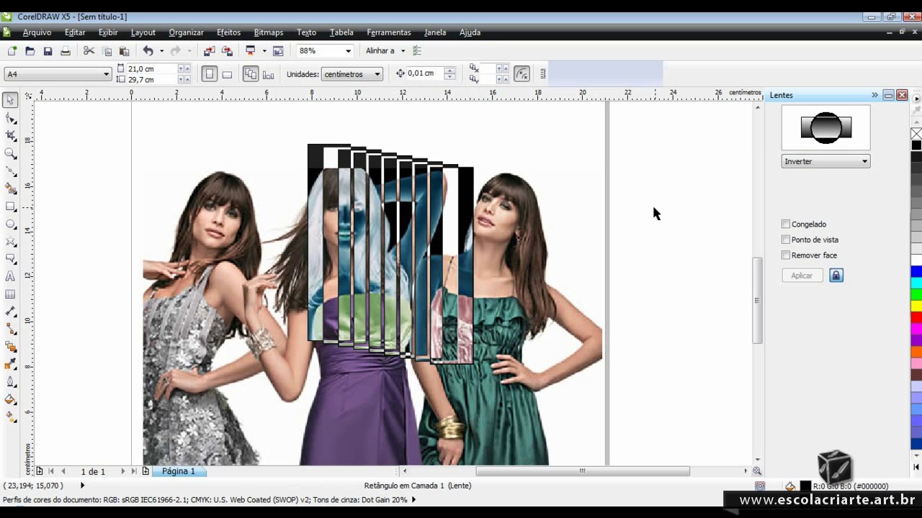
Task: Select the Blend interactive tool
Action: [x=10, y=347]
